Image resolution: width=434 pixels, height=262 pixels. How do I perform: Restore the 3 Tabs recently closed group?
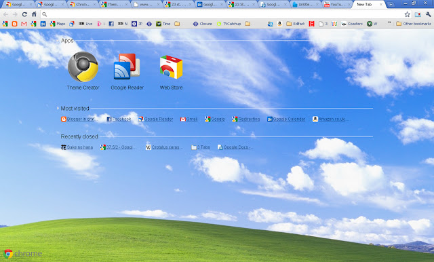(x=201, y=147)
